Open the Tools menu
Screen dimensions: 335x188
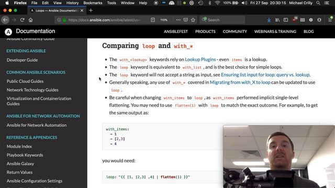[111, 3]
